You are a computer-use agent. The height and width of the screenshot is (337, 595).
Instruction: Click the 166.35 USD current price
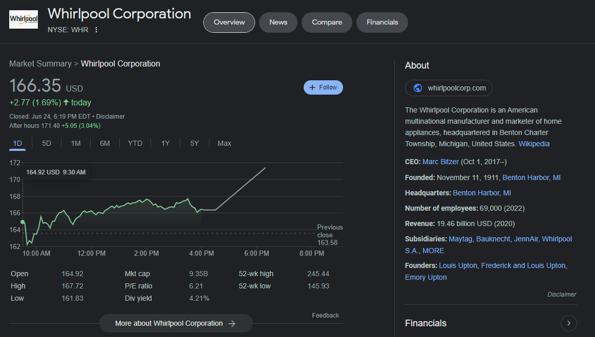point(46,86)
